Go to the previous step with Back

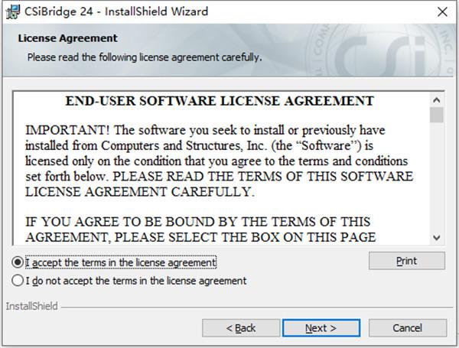pyautogui.click(x=241, y=328)
